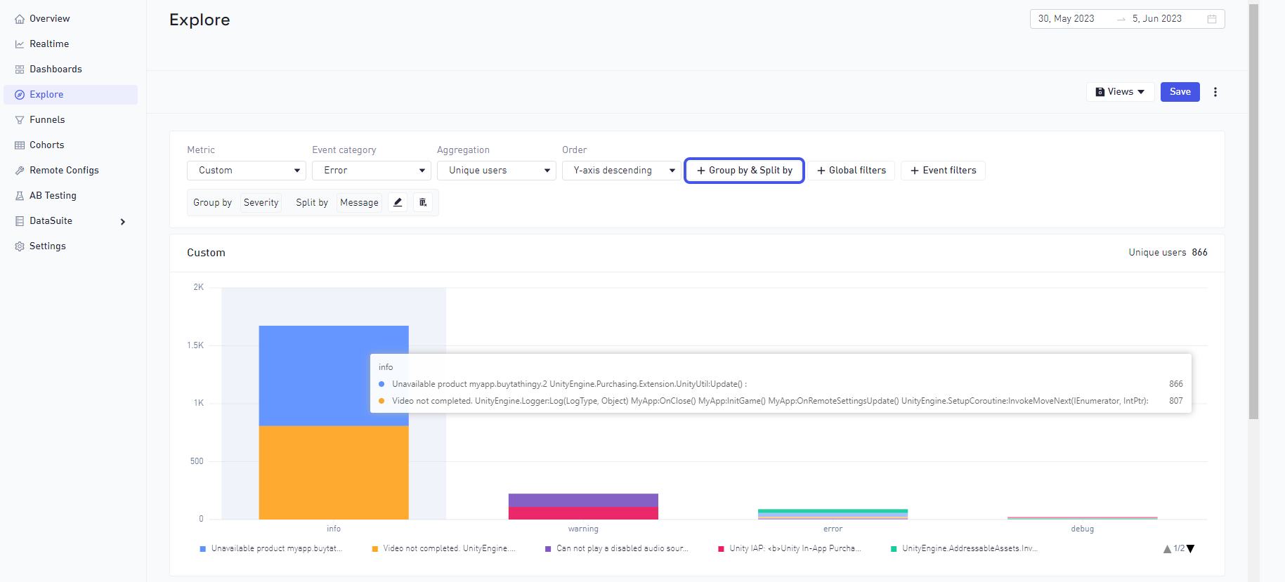Viewport: 1285px width, 582px height.
Task: Click the Remote Configs wrench icon
Action: pos(20,171)
